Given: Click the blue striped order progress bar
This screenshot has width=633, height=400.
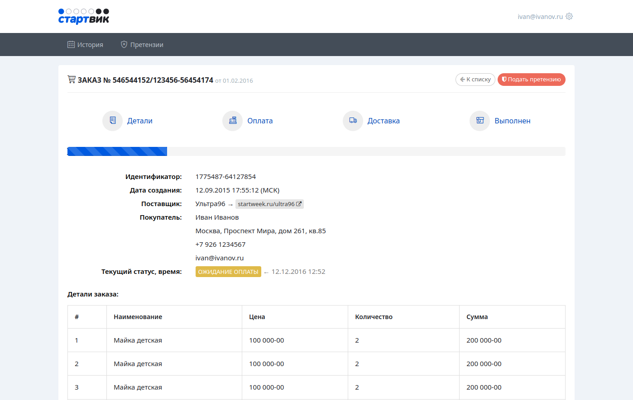Looking at the screenshot, I should [x=117, y=151].
